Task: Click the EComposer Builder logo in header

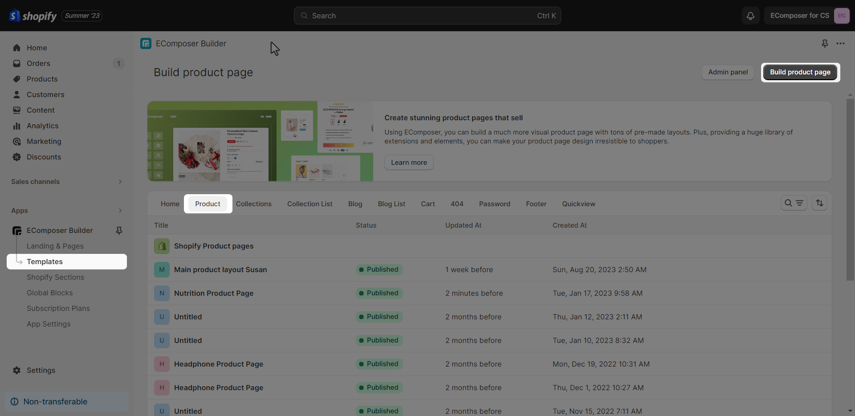Action: pos(146,43)
